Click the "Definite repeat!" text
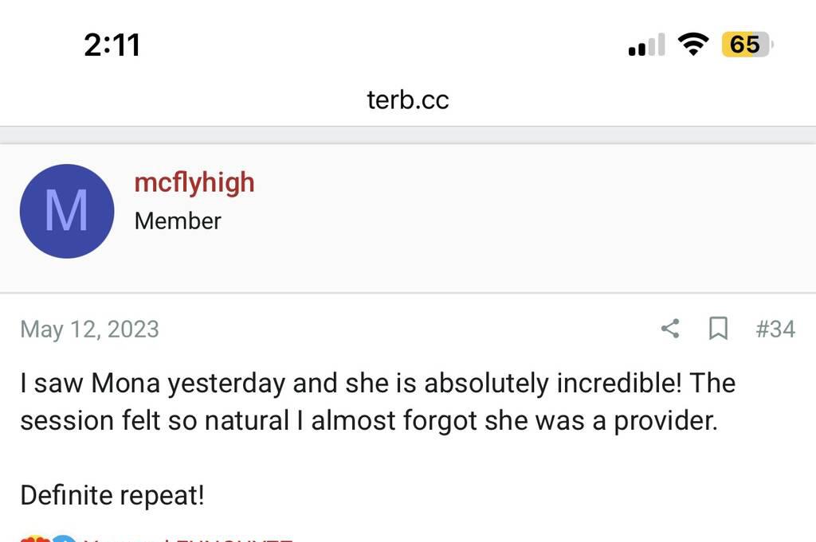This screenshot has height=542, width=816. point(112,496)
